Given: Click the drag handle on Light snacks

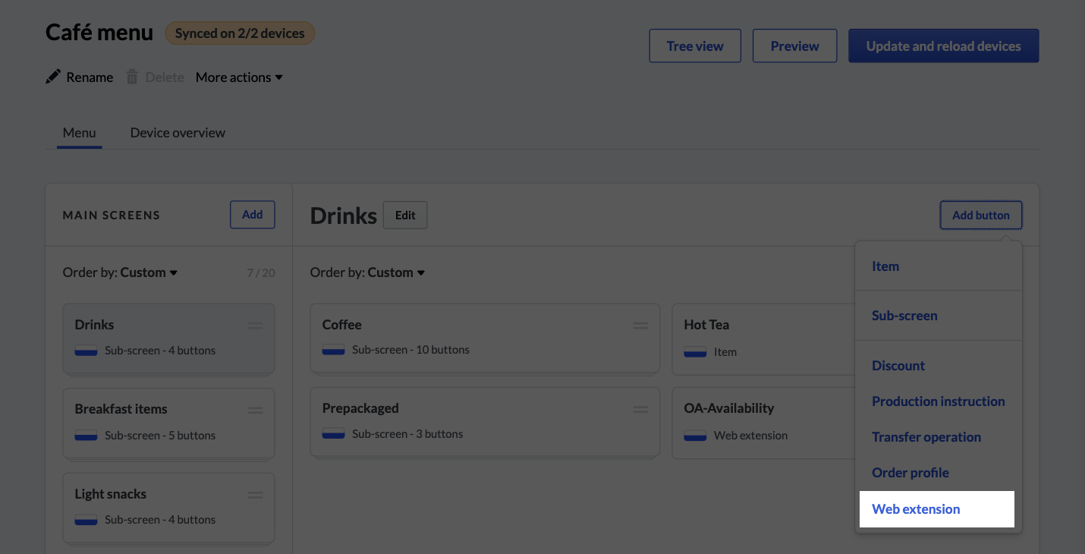Looking at the screenshot, I should (x=255, y=494).
